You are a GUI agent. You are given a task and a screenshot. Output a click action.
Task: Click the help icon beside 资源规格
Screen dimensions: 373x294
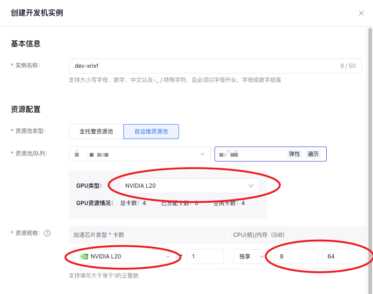(47, 233)
